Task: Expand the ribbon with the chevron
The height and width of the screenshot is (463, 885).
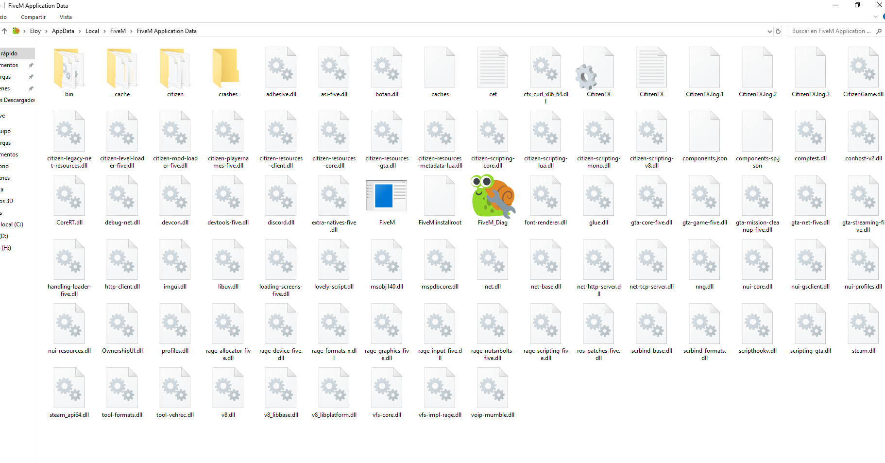Action: pyautogui.click(x=876, y=17)
